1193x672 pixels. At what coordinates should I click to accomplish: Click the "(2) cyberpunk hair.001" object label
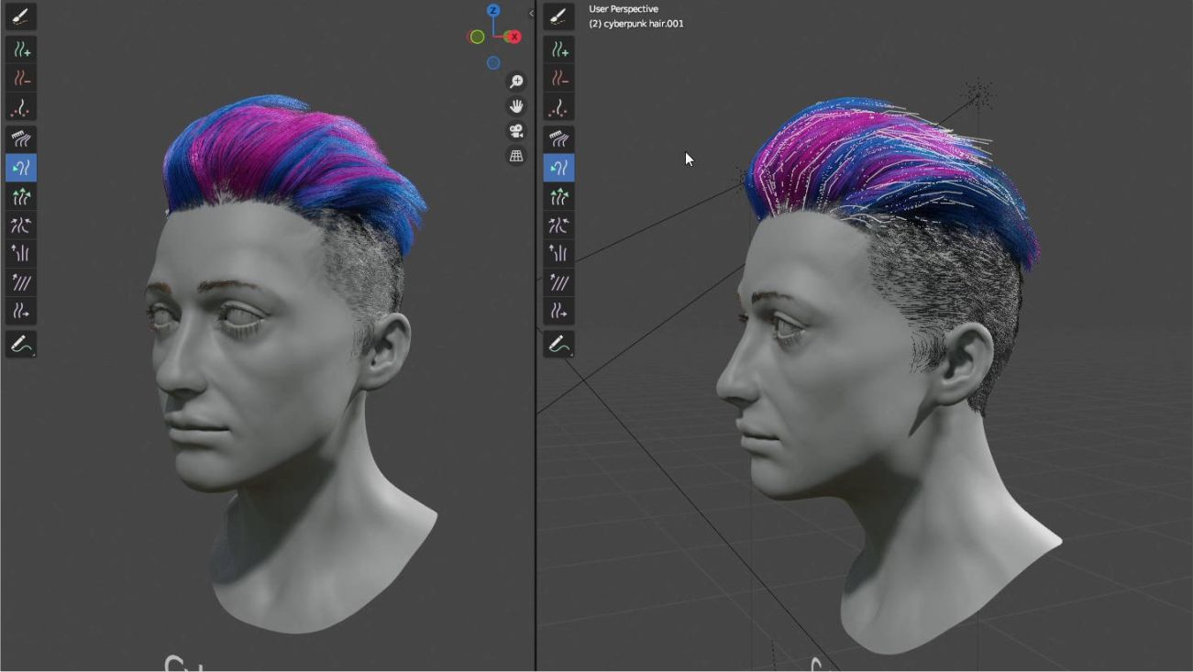[x=636, y=24]
